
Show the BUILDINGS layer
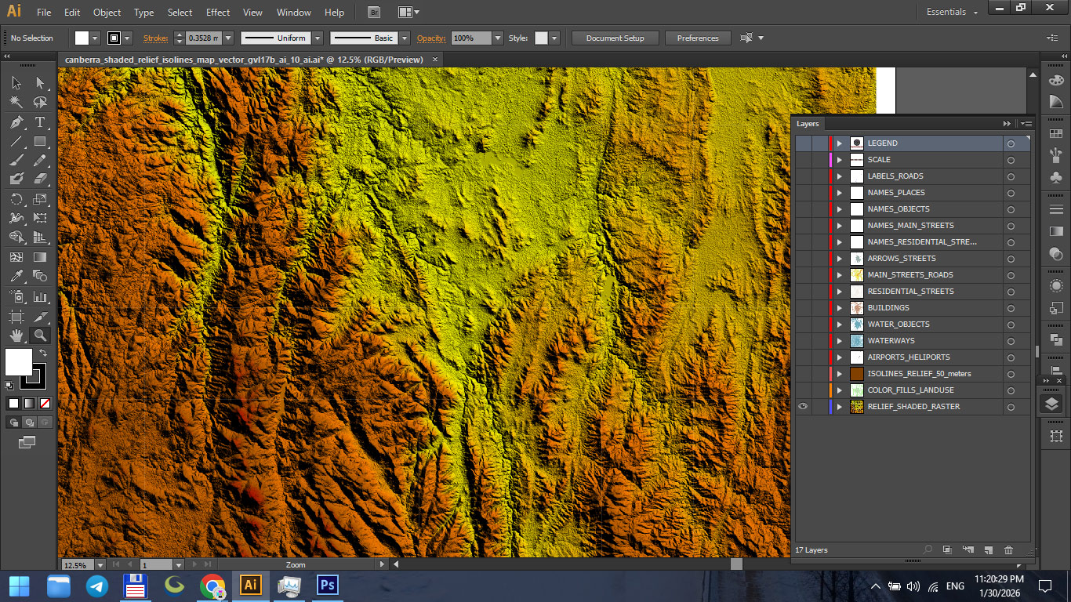click(x=802, y=307)
